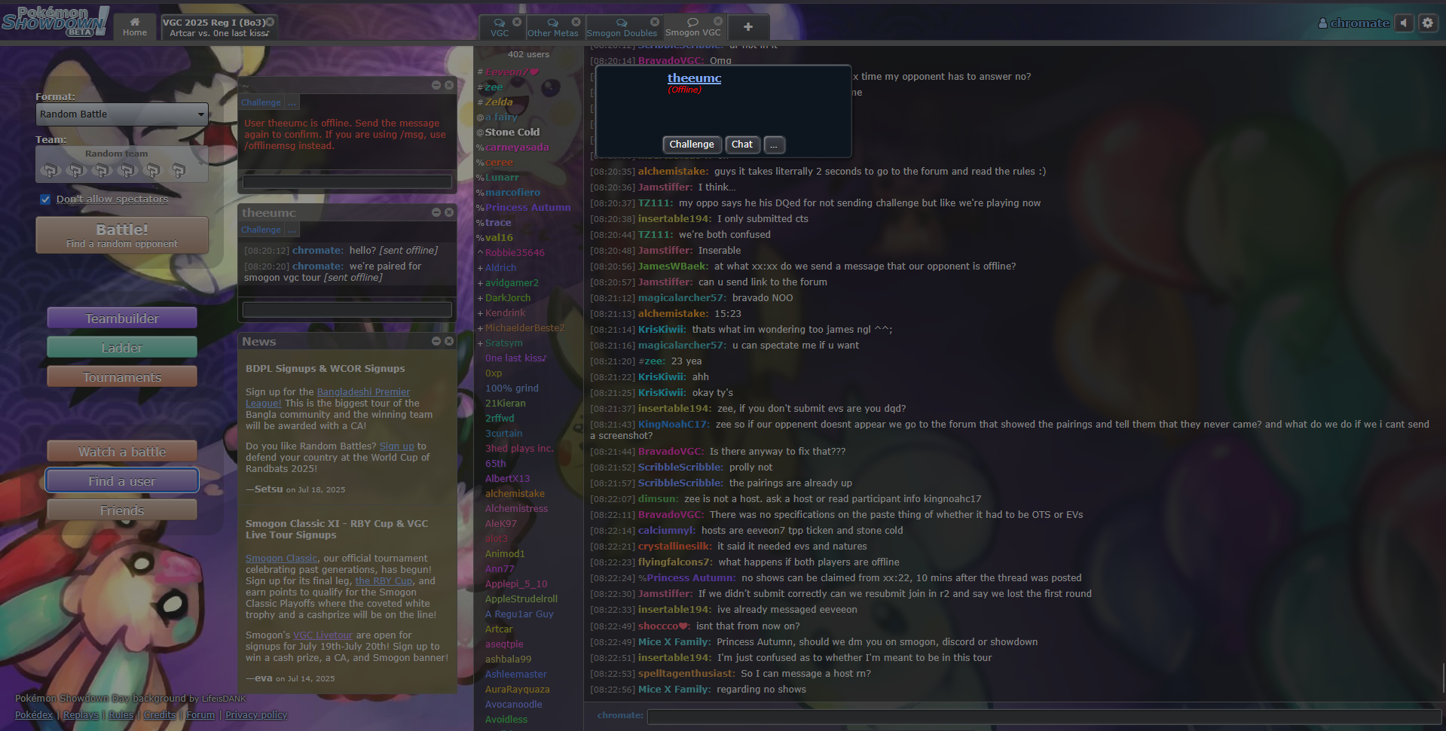This screenshot has height=731, width=1446.
Task: Switch to Other Metas chat tab
Action: pyautogui.click(x=552, y=27)
